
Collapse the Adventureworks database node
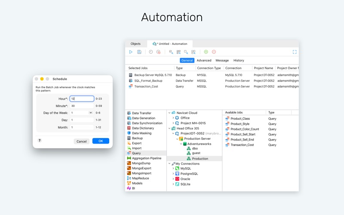181,144
